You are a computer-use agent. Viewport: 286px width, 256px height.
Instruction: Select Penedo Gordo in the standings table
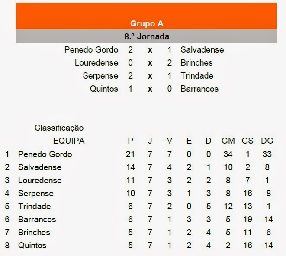coord(45,154)
